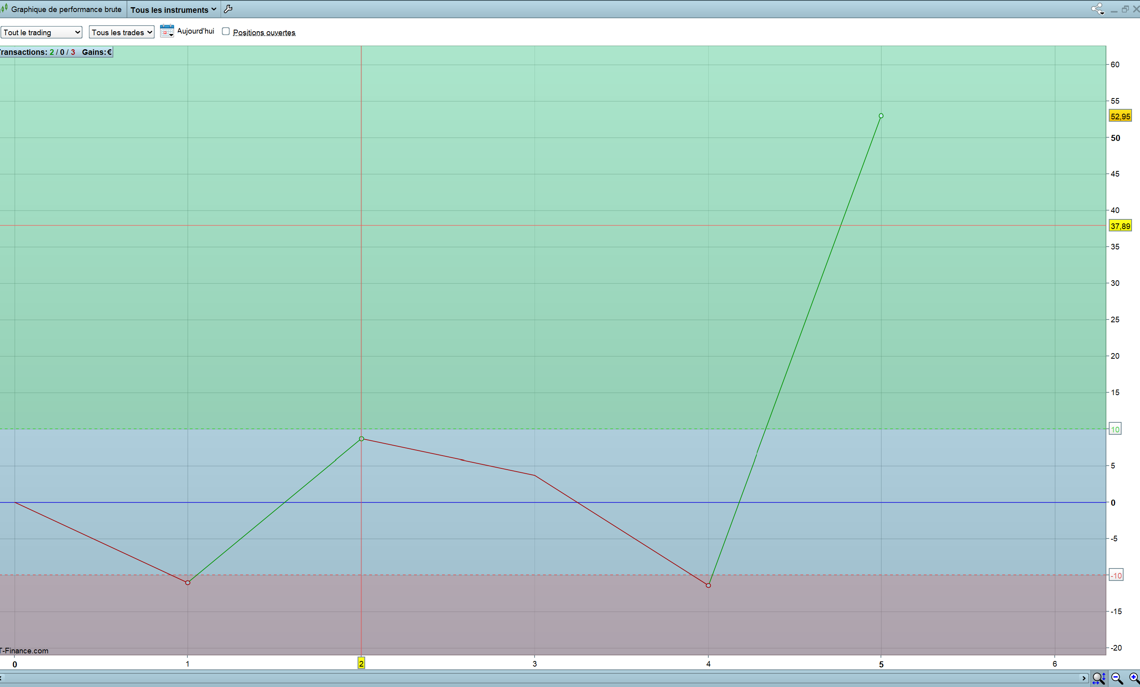This screenshot has width=1140, height=687.
Task: Restore the panel window size
Action: (1125, 9)
